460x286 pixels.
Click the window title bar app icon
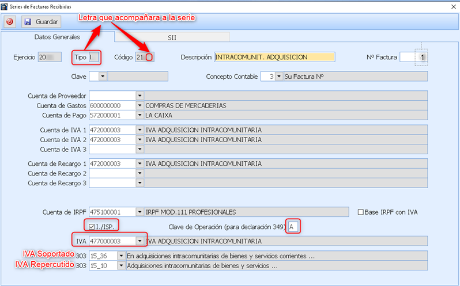pyautogui.click(x=5, y=5)
